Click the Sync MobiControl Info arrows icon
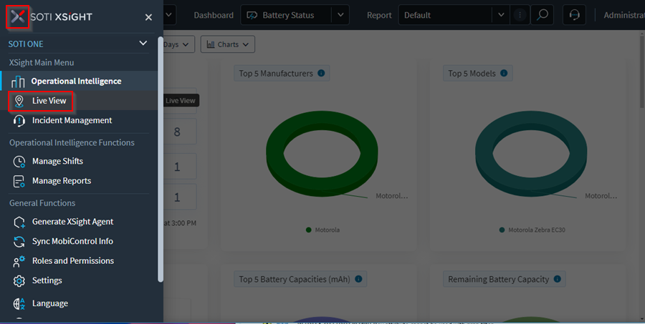Image resolution: width=645 pixels, height=324 pixels. click(x=19, y=242)
